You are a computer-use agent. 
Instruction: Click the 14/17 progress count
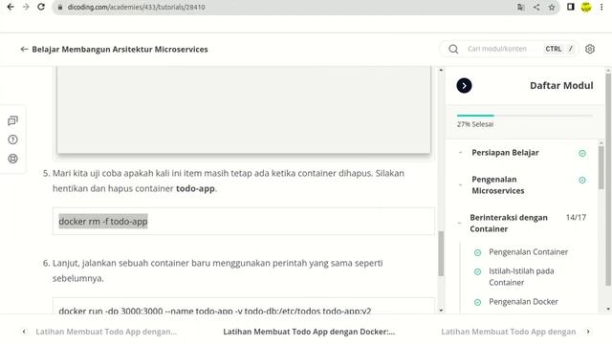(576, 218)
